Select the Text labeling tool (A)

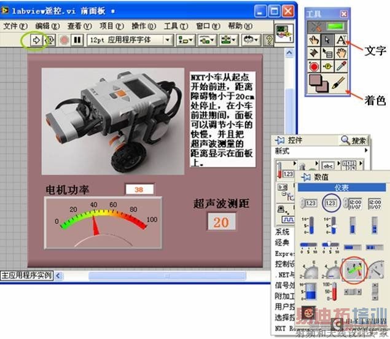(x=341, y=40)
